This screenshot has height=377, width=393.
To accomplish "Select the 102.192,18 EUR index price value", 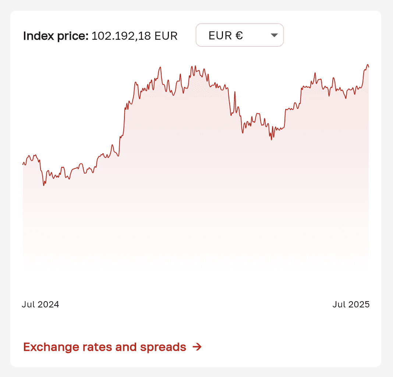I will 134,36.
